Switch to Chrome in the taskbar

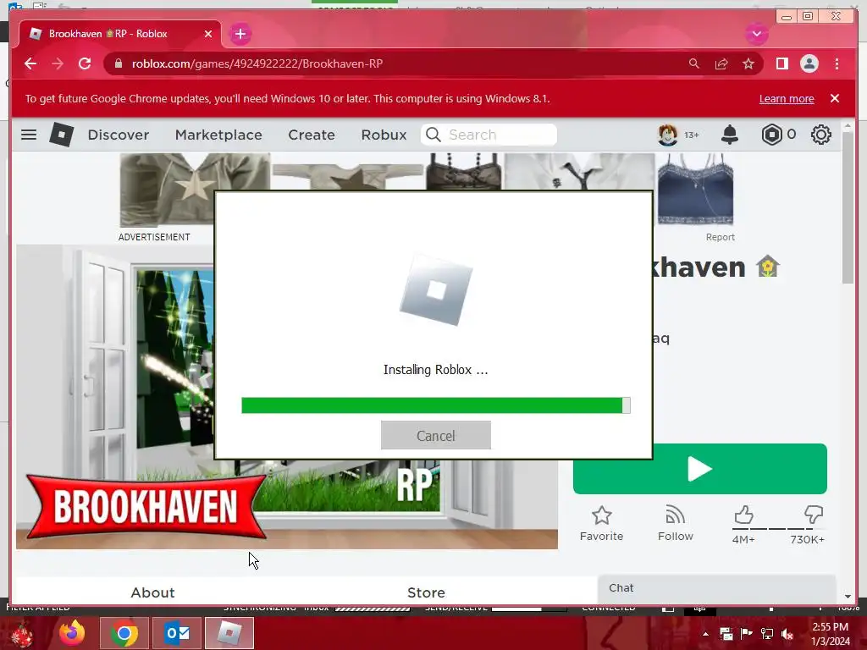(124, 633)
